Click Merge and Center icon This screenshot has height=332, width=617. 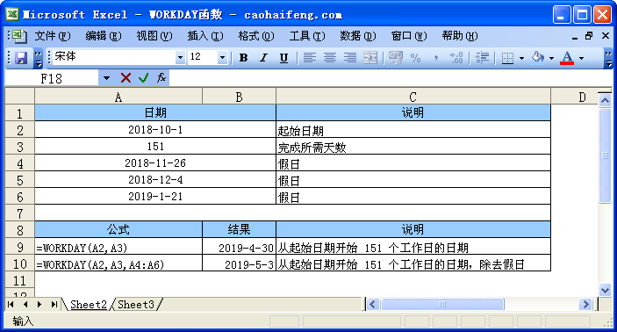click(370, 58)
